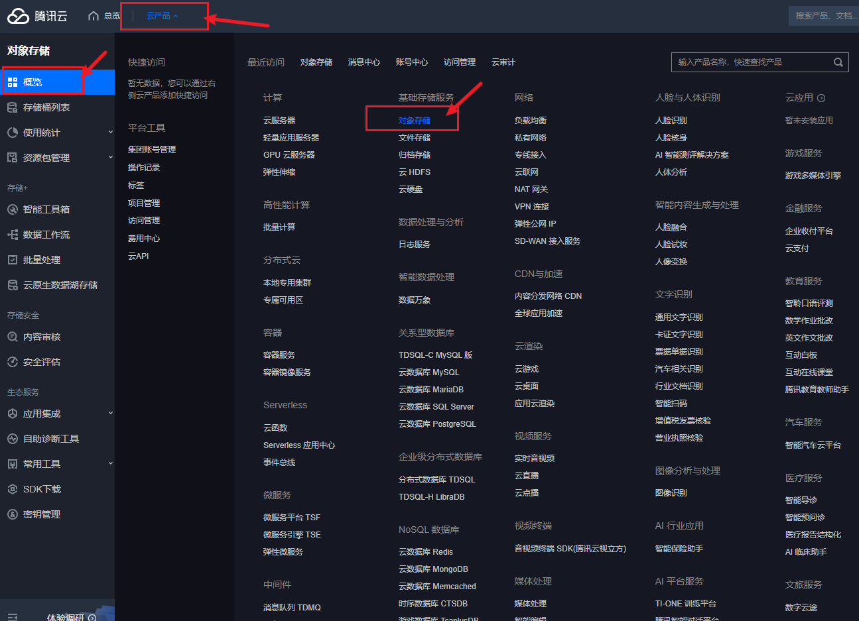Viewport: 859px width, 621px height.
Task: Click the magnifier icon in product search box
Action: tap(838, 62)
